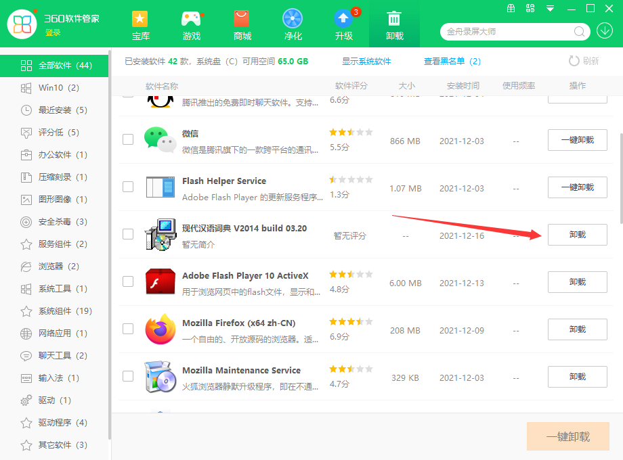The width and height of the screenshot is (623, 460).
Task: Click the 微信 star rating
Action: (x=351, y=132)
